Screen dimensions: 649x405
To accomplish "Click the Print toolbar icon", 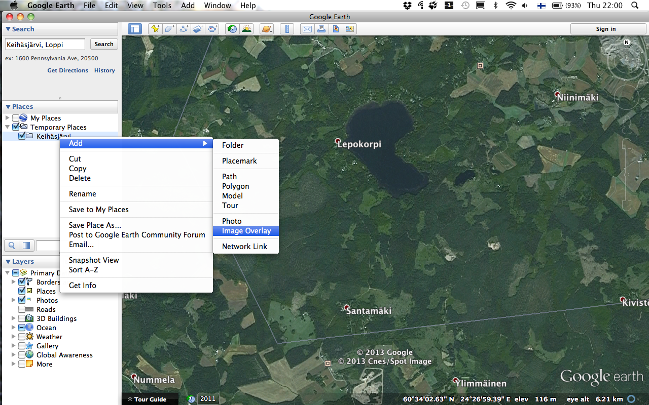I will 321,29.
